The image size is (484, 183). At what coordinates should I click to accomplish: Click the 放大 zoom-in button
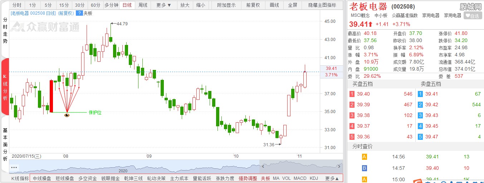tap(185, 5)
